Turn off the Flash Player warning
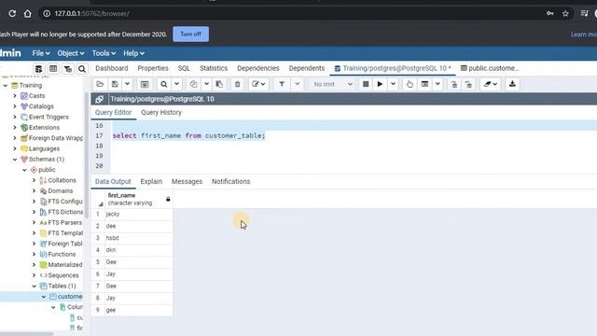The height and width of the screenshot is (336, 597). click(x=190, y=34)
